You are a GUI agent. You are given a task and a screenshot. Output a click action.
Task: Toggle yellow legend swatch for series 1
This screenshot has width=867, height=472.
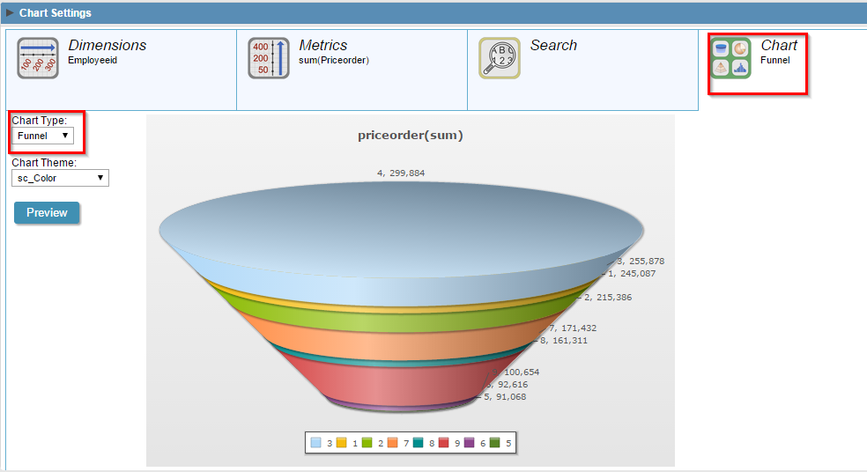click(342, 443)
